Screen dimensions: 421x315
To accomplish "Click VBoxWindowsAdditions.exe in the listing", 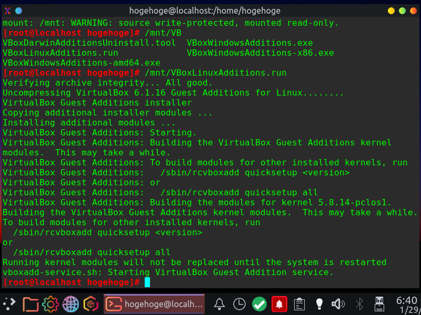I will click(x=249, y=43).
